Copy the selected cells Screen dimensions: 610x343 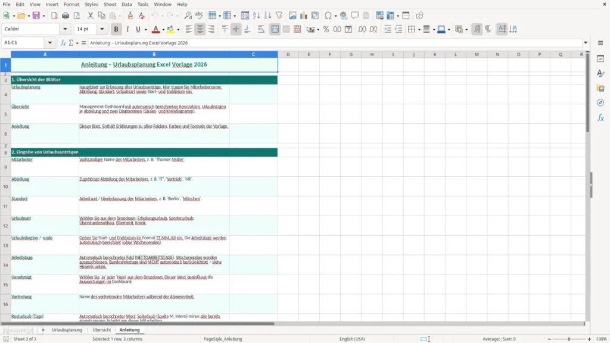(101, 15)
